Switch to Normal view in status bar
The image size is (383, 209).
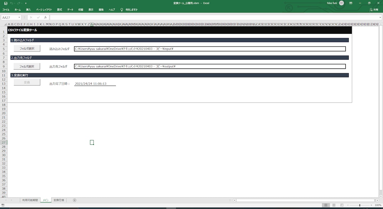[x=326, y=205]
